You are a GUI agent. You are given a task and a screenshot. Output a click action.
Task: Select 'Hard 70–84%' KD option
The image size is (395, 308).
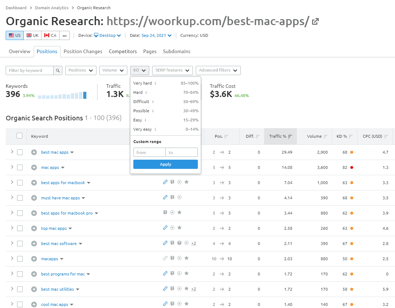(x=166, y=92)
